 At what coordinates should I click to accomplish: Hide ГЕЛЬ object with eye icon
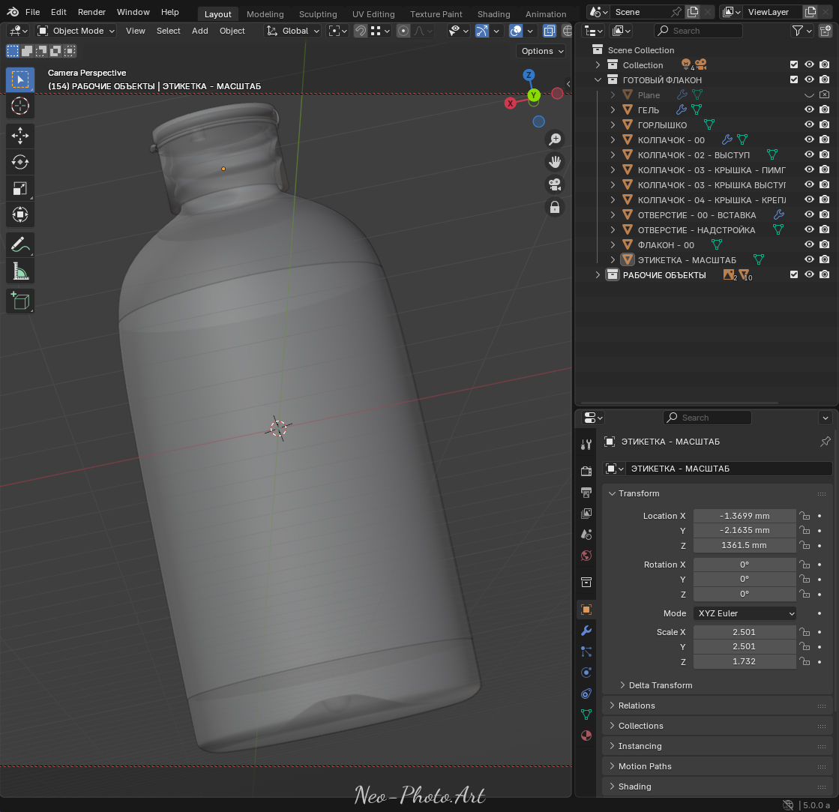pyautogui.click(x=810, y=109)
